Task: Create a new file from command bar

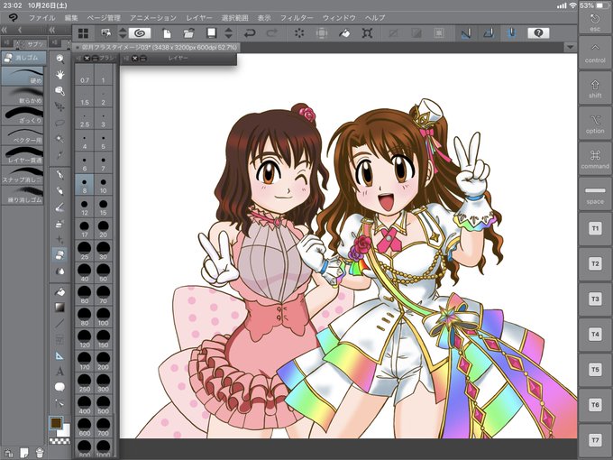Action: [167, 33]
